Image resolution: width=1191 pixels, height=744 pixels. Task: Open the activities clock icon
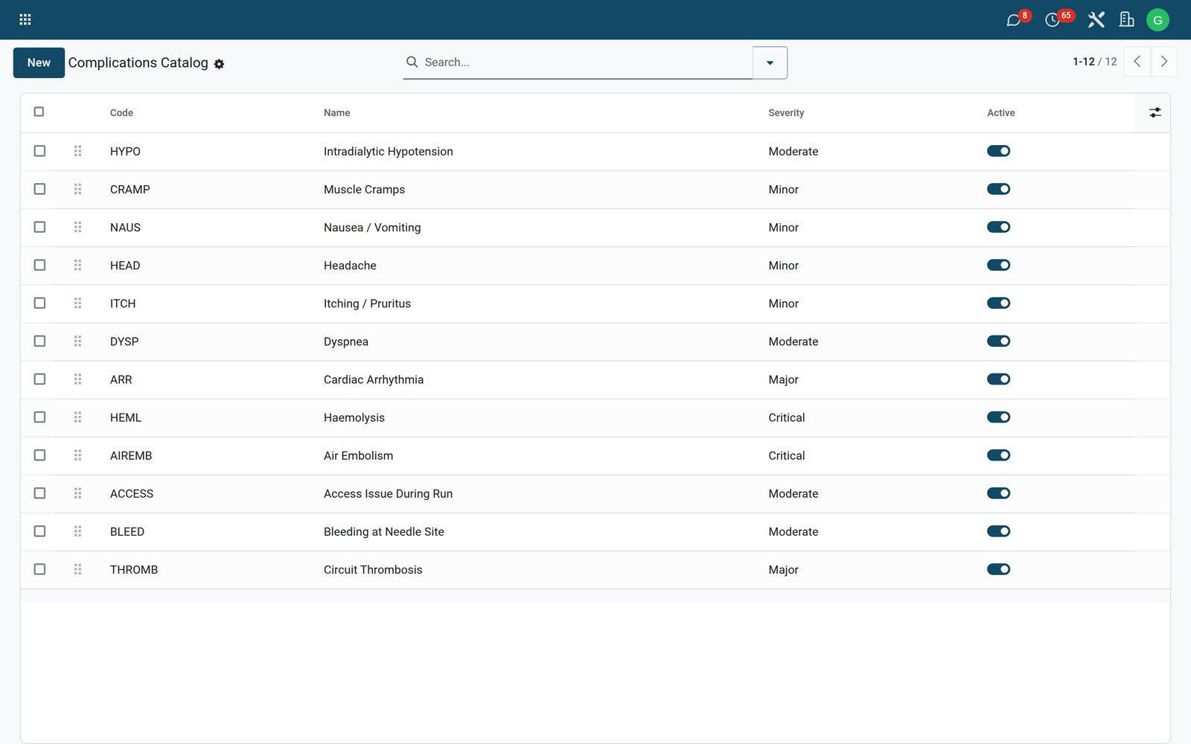[1053, 20]
